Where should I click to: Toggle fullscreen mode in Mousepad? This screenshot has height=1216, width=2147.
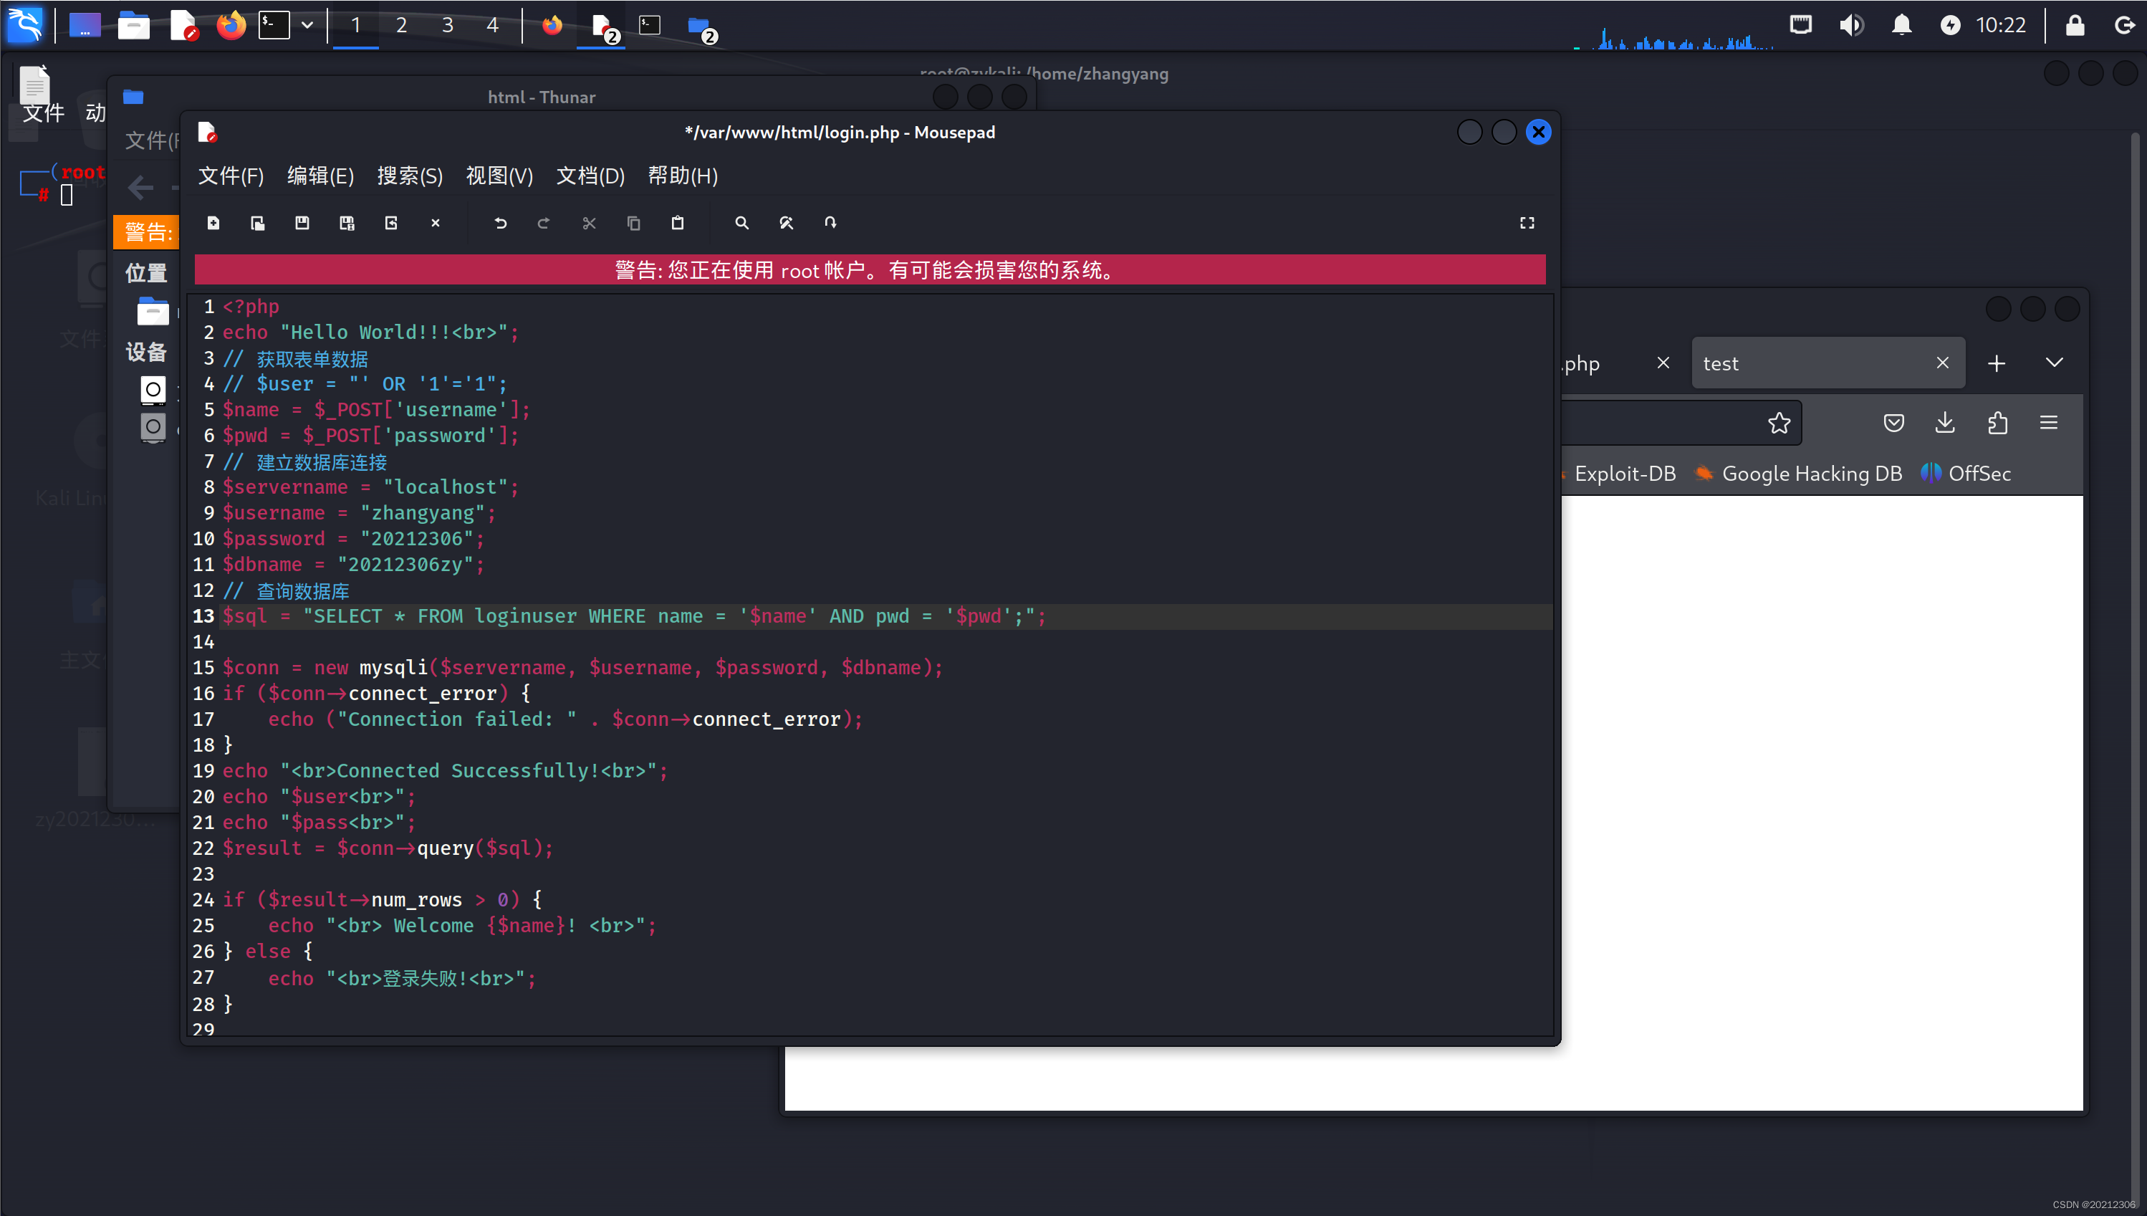point(1527,223)
